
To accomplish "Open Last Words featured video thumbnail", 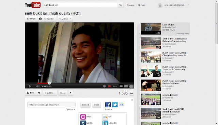I will coord(151,29).
